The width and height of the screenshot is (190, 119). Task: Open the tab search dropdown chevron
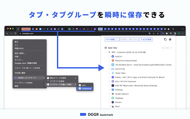[x=183, y=29]
